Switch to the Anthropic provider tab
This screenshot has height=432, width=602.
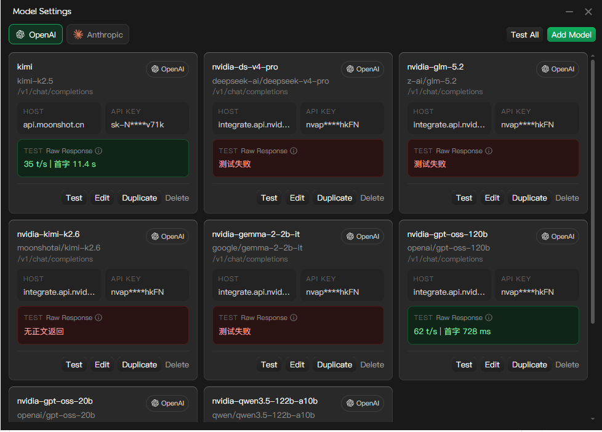(x=98, y=34)
